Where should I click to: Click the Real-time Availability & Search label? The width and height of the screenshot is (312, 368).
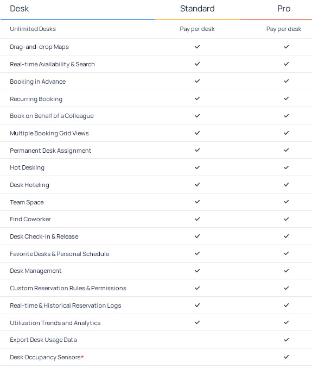point(52,64)
